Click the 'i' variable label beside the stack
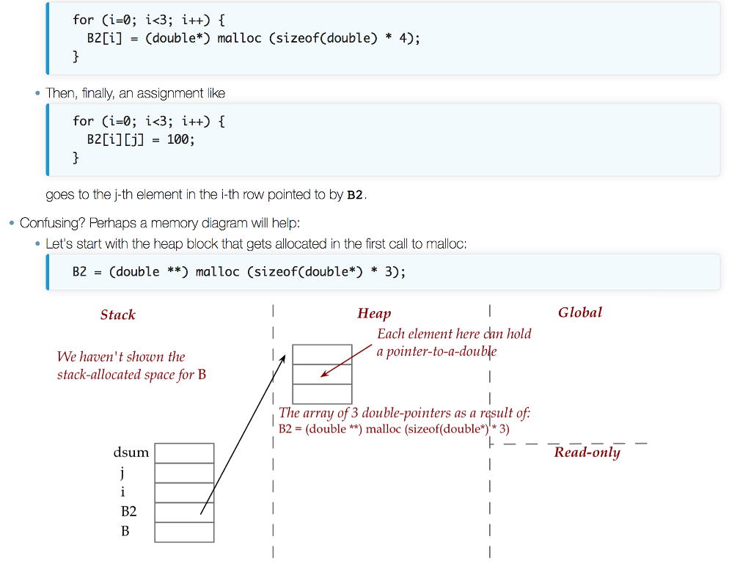This screenshot has height=572, width=751. tap(122, 491)
